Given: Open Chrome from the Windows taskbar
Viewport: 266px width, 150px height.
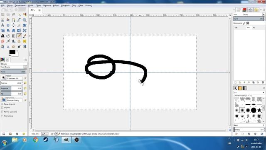Looking at the screenshot, I should [x=35, y=140].
